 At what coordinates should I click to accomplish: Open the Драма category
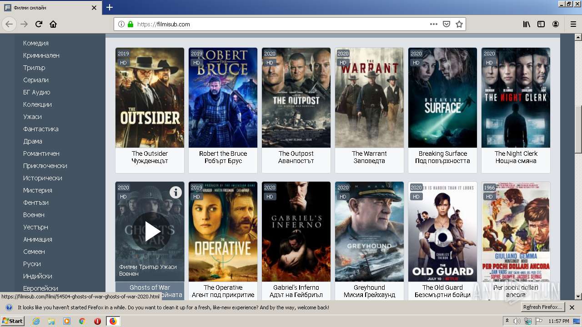point(33,141)
